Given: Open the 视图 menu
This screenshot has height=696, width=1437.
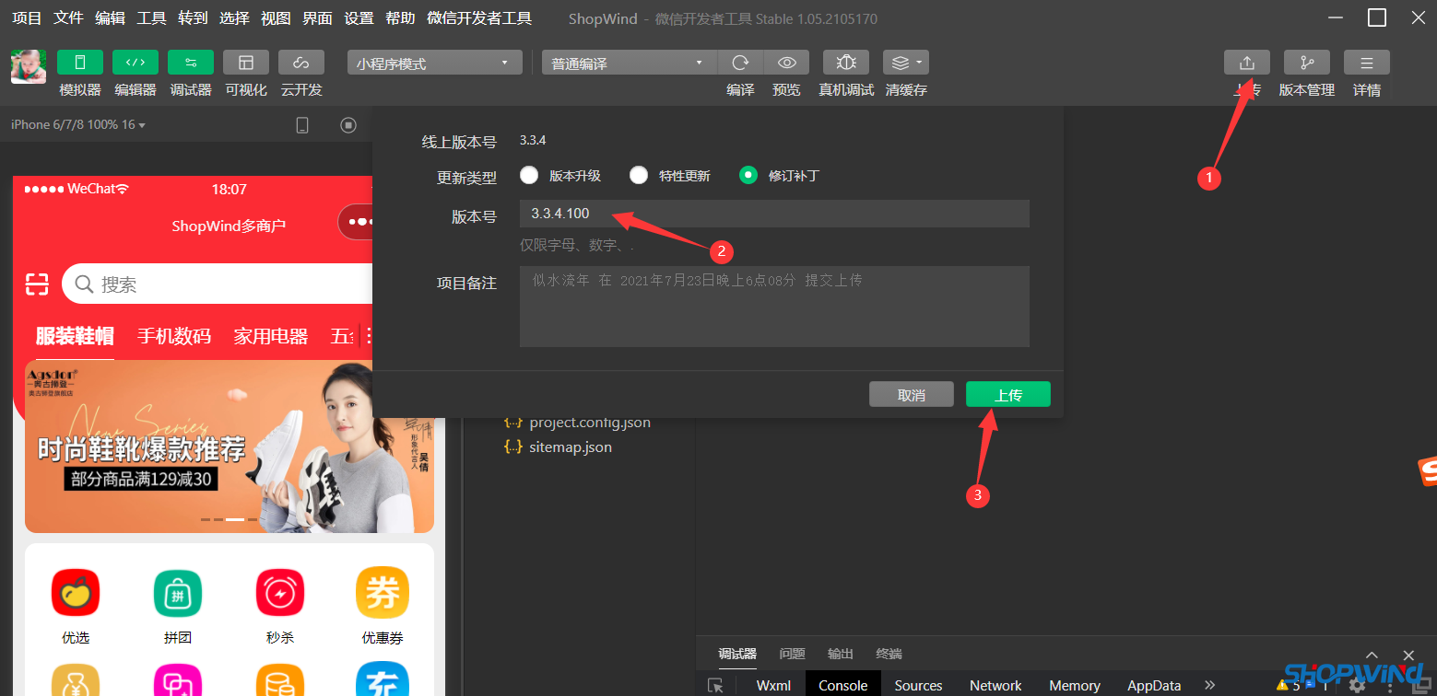Looking at the screenshot, I should 276,18.
